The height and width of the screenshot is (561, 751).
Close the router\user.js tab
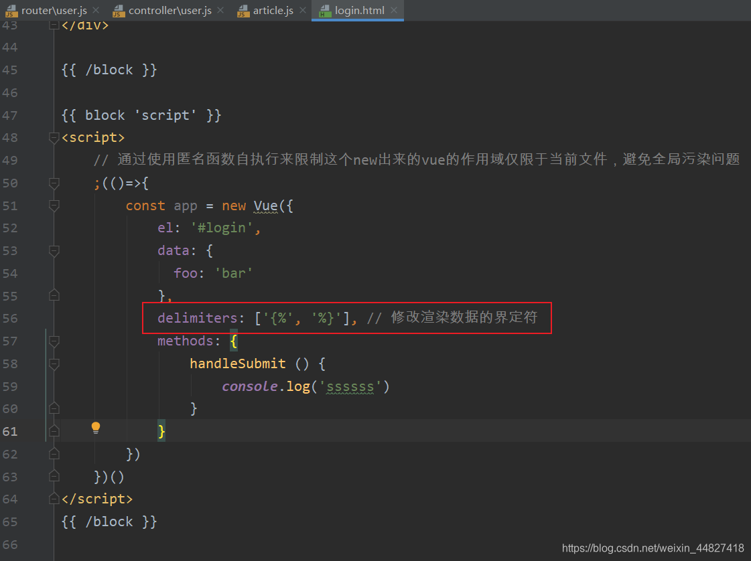(96, 10)
